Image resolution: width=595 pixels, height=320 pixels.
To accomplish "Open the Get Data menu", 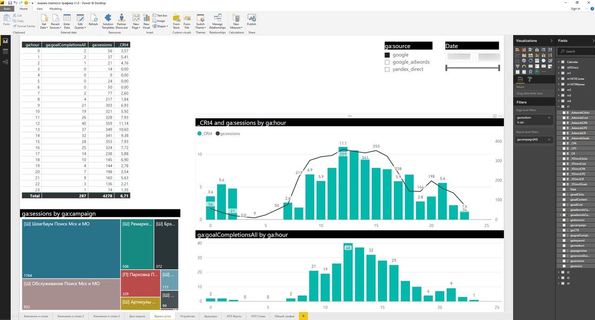I will [x=44, y=21].
